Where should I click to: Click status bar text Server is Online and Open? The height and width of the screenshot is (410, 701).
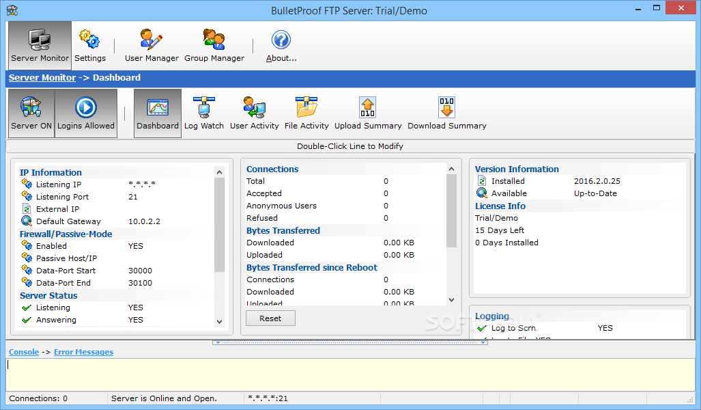[x=164, y=398]
